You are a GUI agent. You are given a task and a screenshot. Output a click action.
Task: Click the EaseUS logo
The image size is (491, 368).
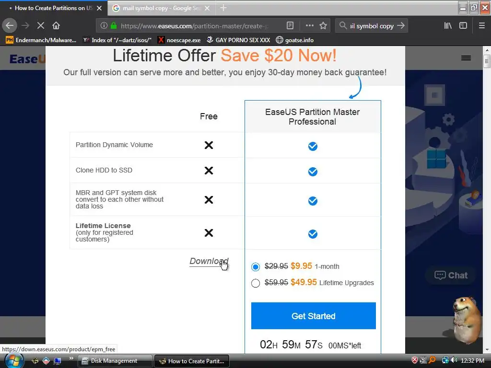(27, 59)
